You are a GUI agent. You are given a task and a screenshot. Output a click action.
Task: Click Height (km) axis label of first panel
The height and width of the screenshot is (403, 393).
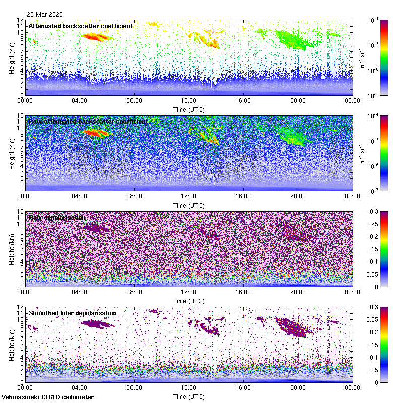(12, 58)
